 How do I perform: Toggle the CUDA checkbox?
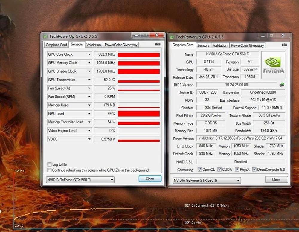(x=219, y=169)
